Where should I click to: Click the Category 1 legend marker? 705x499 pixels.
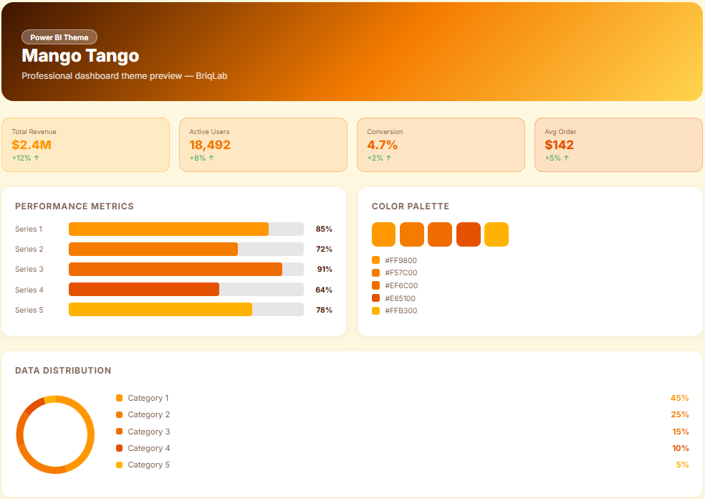[120, 398]
